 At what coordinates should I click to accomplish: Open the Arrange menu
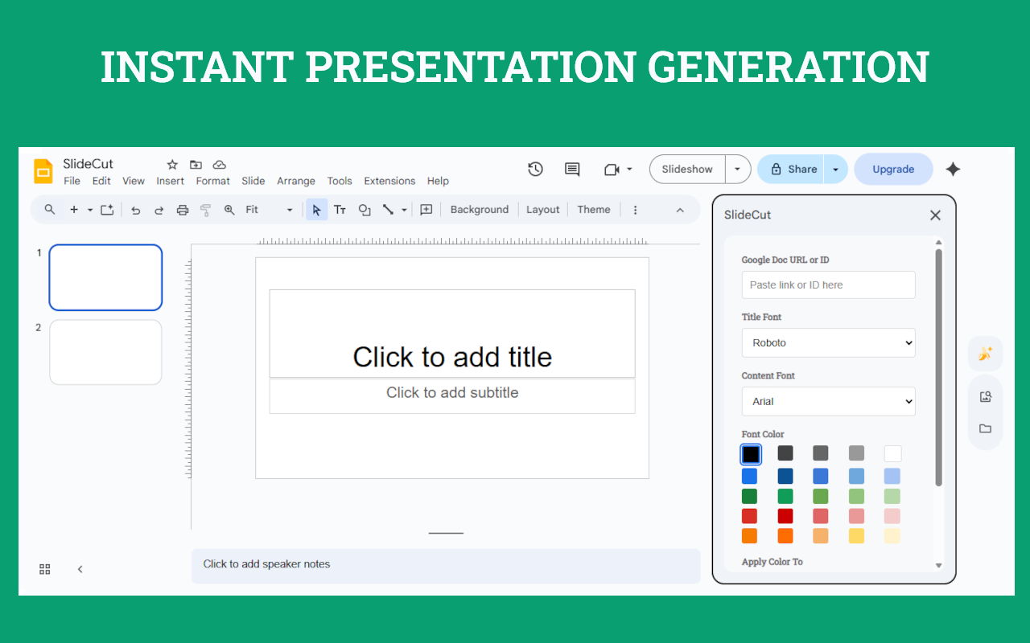(x=296, y=181)
